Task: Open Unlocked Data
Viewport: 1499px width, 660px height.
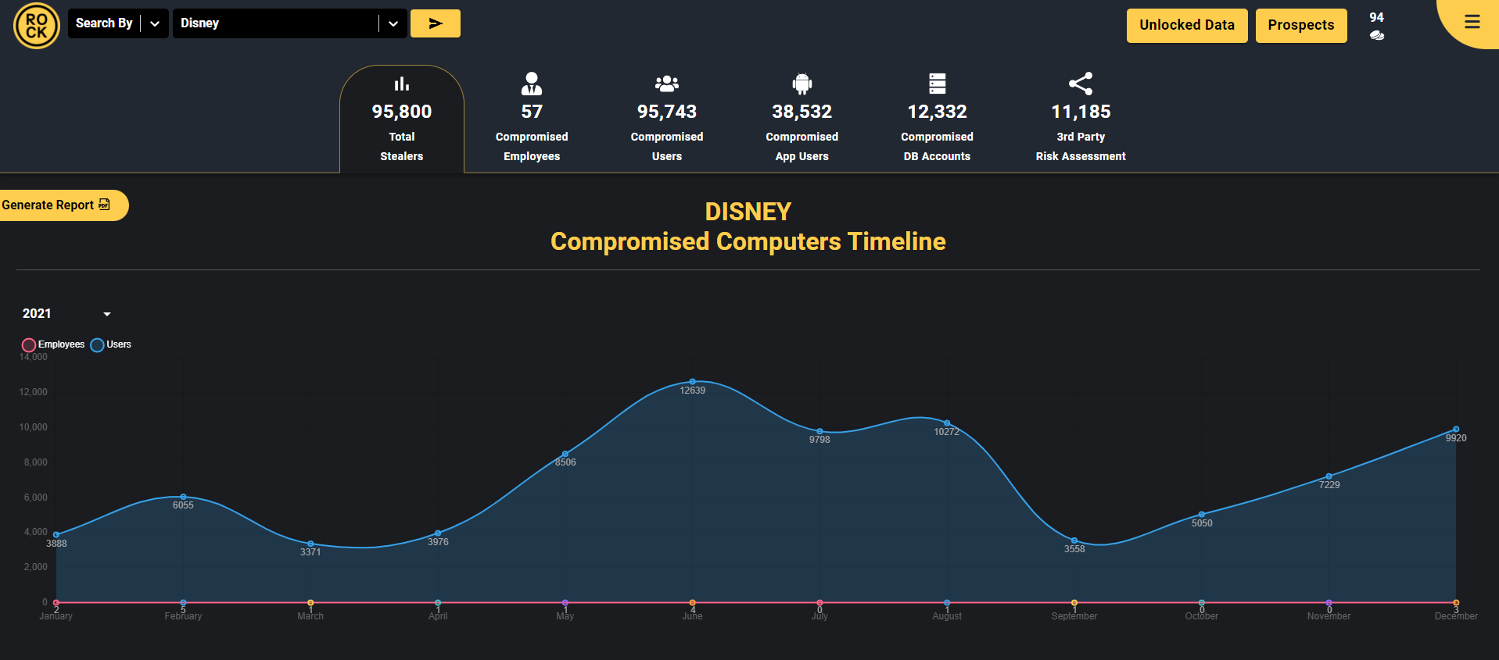Action: pos(1187,26)
